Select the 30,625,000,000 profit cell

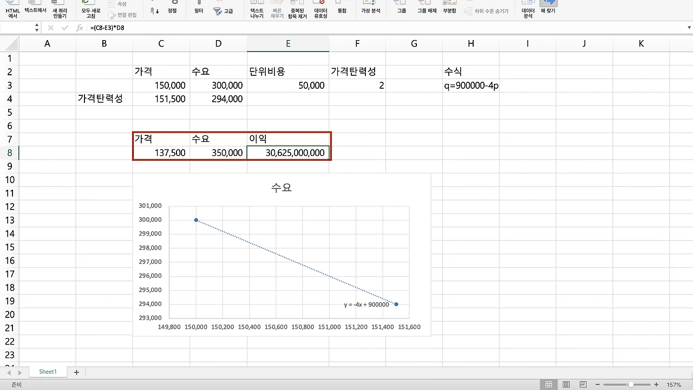[288, 153]
